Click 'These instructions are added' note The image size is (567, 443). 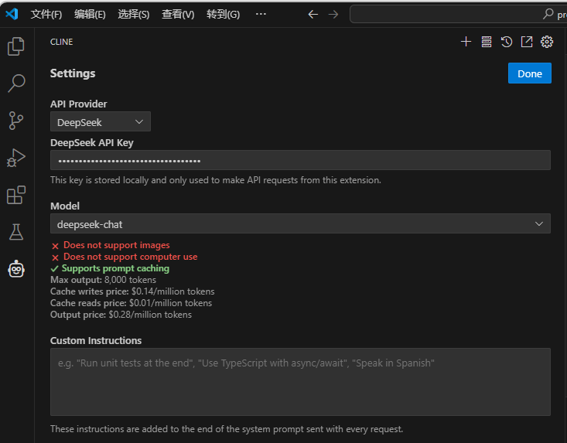coord(227,429)
